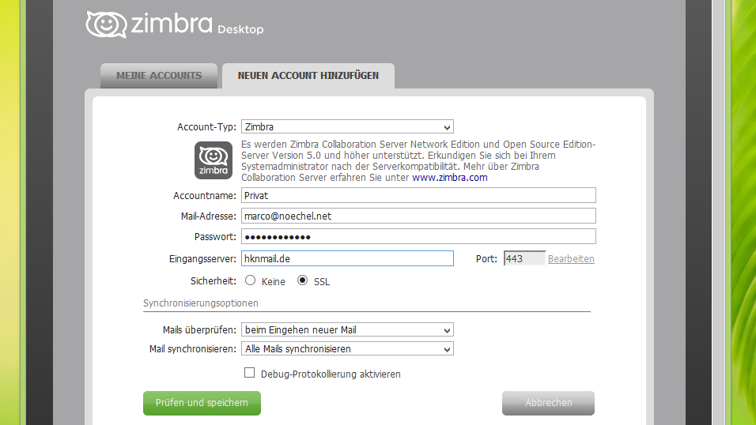Image resolution: width=756 pixels, height=425 pixels.
Task: Click the Synchronisierungsoptionen section heading
Action: coord(201,303)
